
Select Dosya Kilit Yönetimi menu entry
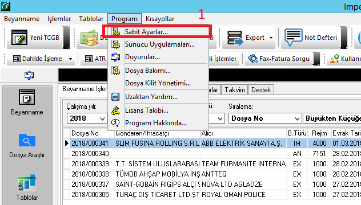pyautogui.click(x=158, y=83)
